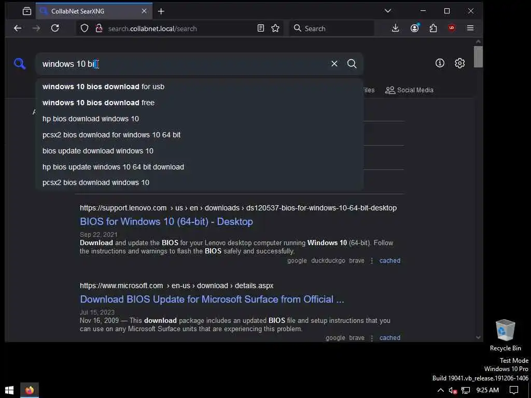Click the page vertical scrollbar thumb
The width and height of the screenshot is (531, 398).
(478, 57)
